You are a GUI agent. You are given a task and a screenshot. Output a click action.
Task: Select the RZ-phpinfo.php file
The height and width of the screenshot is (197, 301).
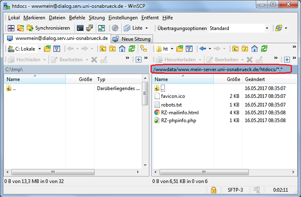(178, 121)
